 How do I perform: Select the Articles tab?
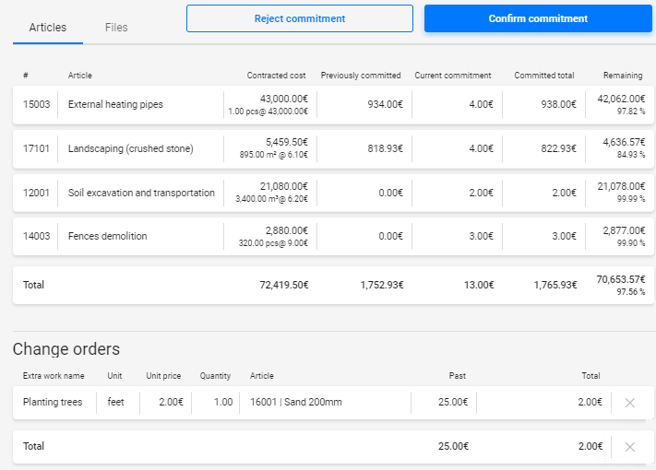click(48, 28)
